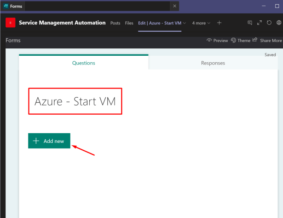
Task: Click the Add new question button
Action: (x=49, y=141)
